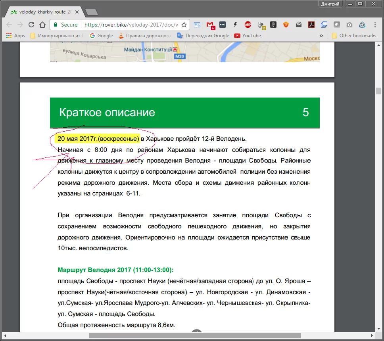Open the blue window-switch extension icon
The width and height of the screenshot is (384, 341).
(197, 25)
